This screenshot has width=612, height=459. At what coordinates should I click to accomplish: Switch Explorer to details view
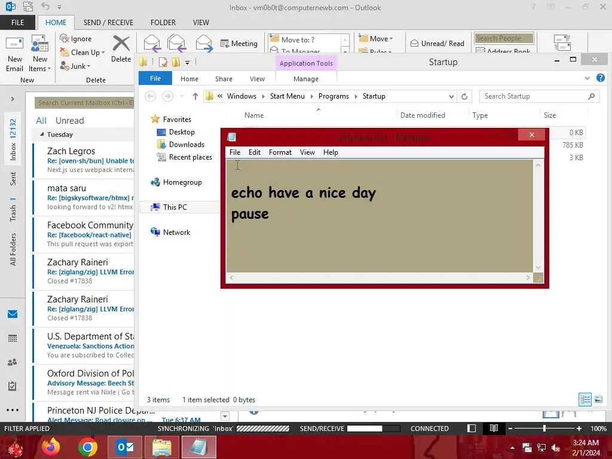tap(585, 399)
